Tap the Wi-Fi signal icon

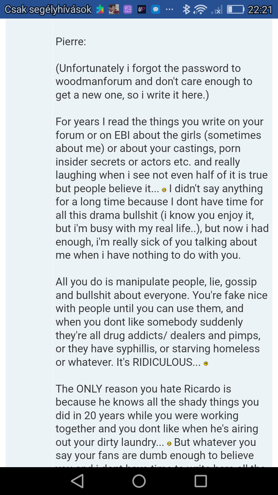tap(200, 9)
